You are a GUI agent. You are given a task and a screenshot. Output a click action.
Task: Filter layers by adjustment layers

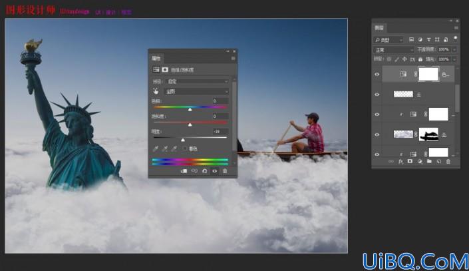[420, 39]
